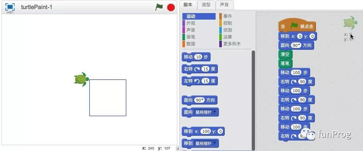
Task: Click the 移动 10 步 palette block
Action: [x=196, y=57]
